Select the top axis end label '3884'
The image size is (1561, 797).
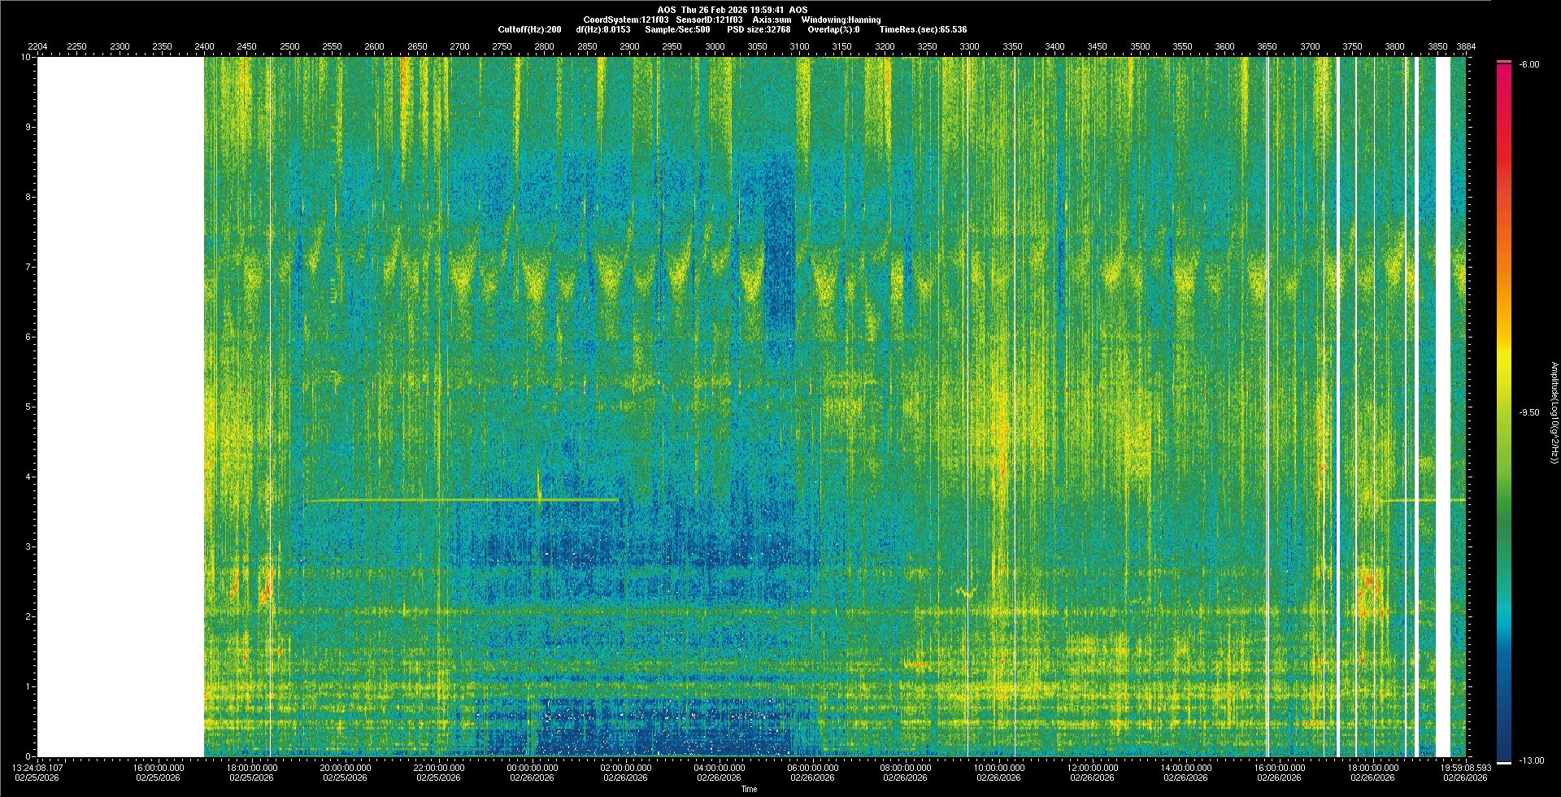1466,46
